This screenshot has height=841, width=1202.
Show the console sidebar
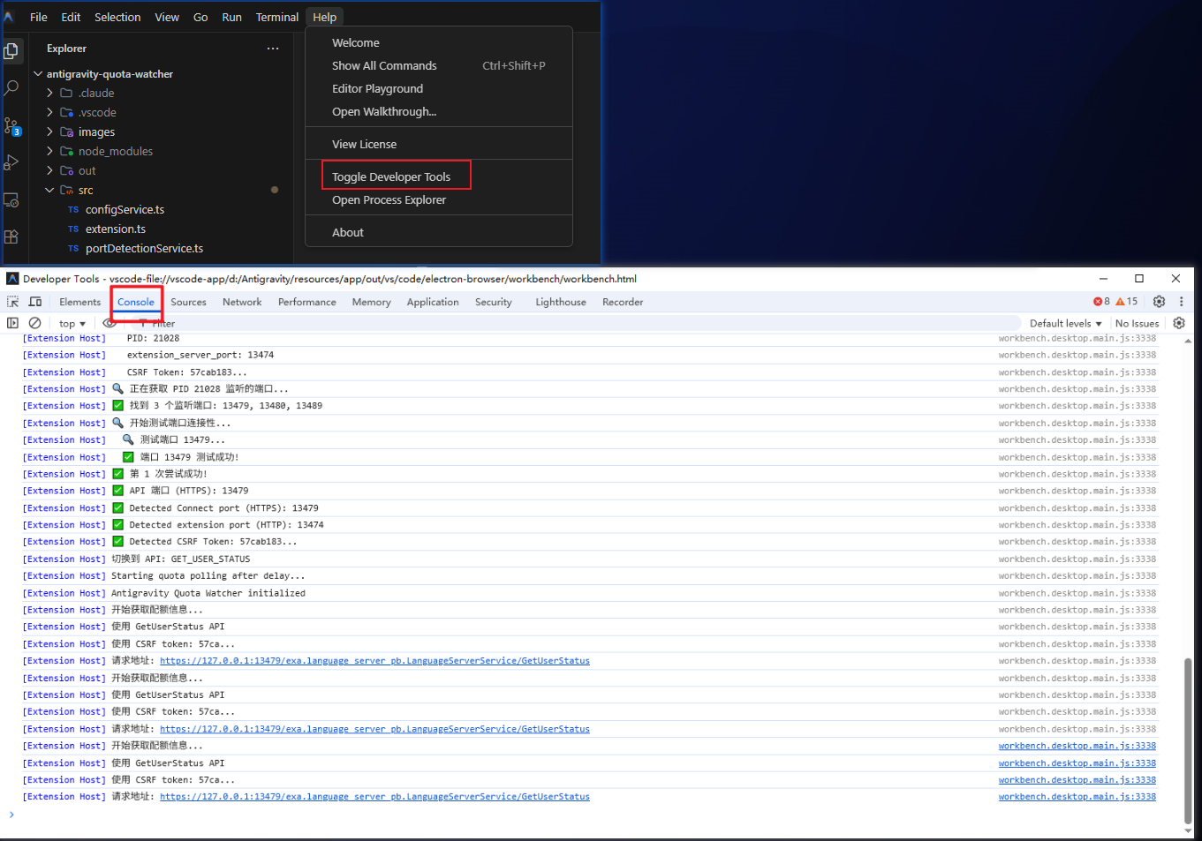12,323
